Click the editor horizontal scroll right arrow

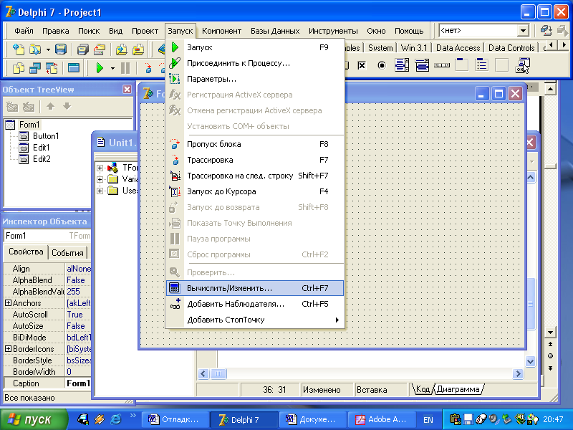[517, 373]
